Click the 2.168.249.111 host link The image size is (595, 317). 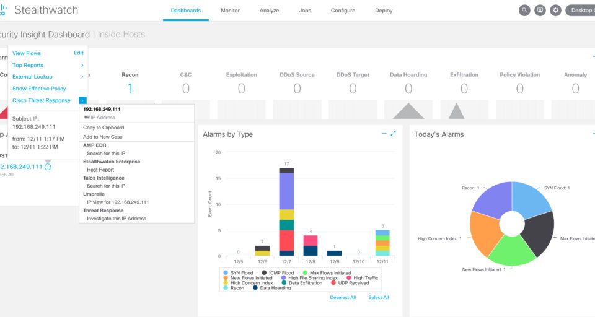pos(21,167)
